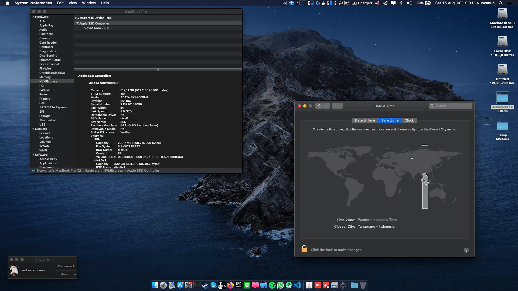518x291 pixels.
Task: Go back in System Preferences
Action: (319, 106)
